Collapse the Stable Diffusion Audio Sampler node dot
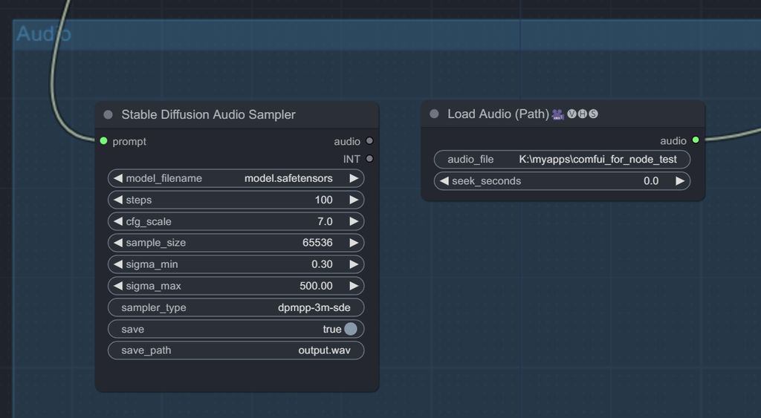Image resolution: width=761 pixels, height=418 pixels. (109, 114)
